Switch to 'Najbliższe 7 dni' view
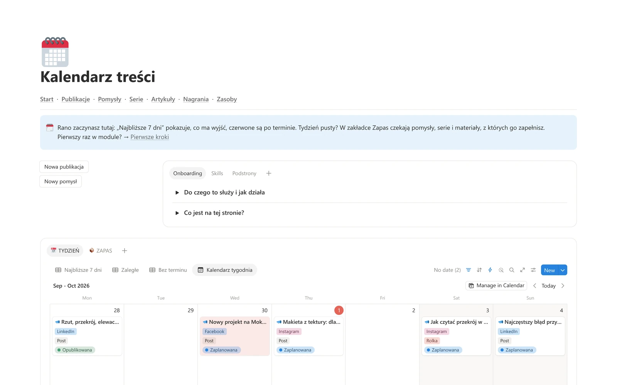The image size is (617, 385). click(79, 270)
